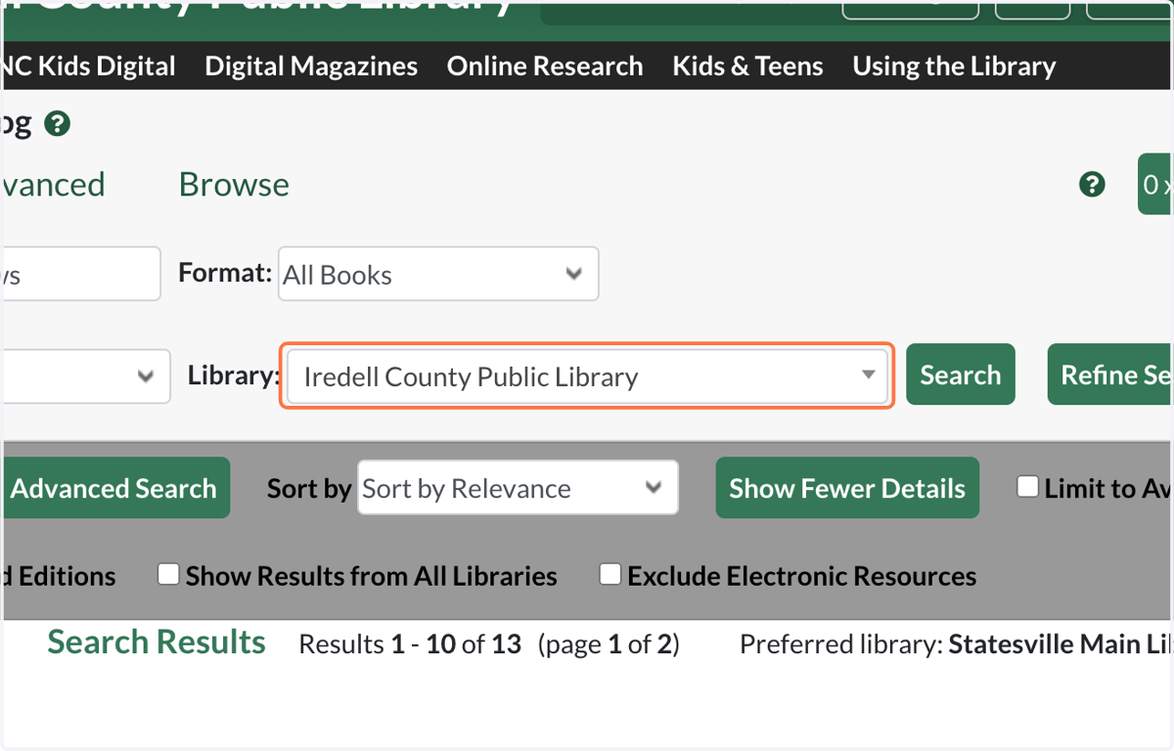Click the Show Fewer Details button
Viewport: 1174px width, 751px height.
pos(847,488)
